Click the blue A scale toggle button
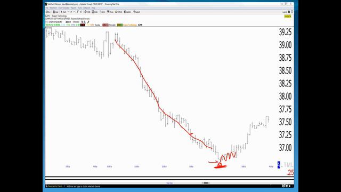This screenshot has height=192, width=341. tap(279, 165)
